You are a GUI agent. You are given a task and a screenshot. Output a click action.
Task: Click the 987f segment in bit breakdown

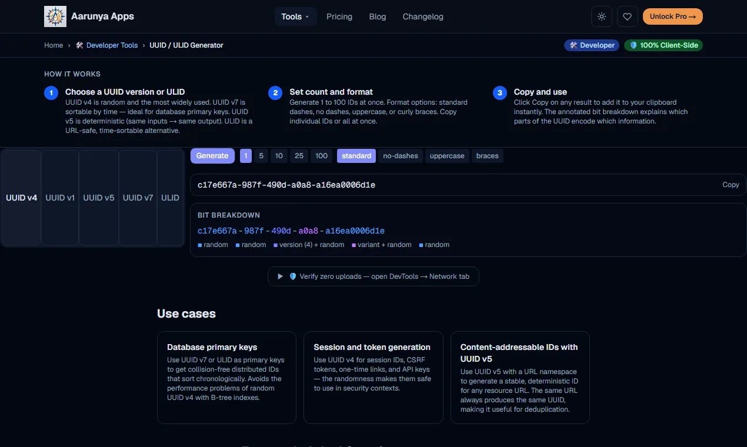(x=254, y=231)
